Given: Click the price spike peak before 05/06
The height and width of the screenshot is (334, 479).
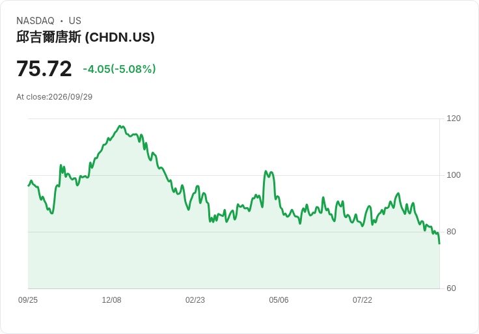Looking at the screenshot, I should [x=266, y=171].
